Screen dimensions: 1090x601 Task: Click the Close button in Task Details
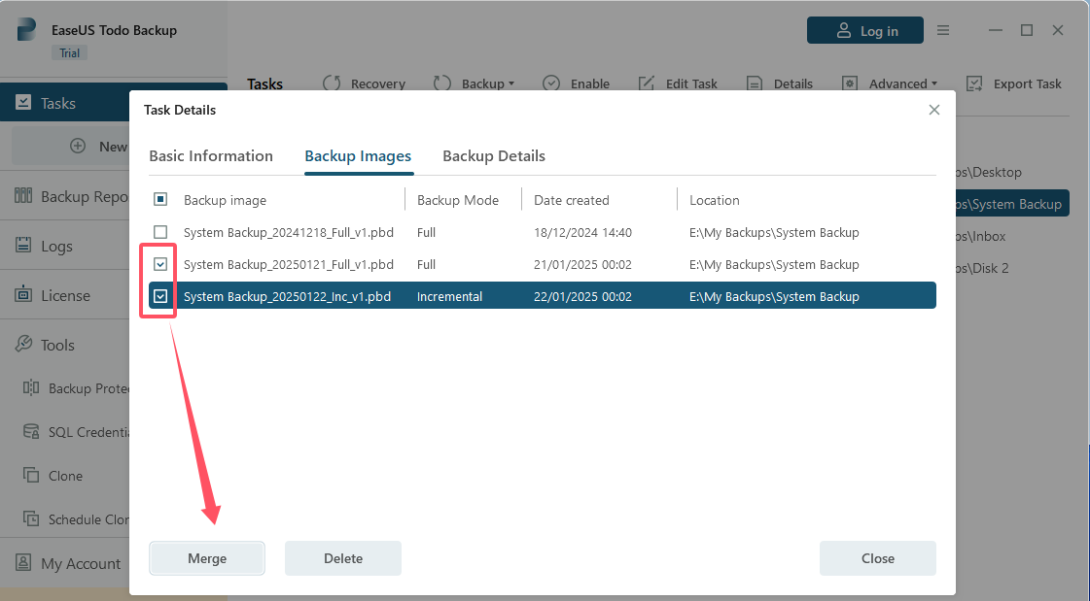pyautogui.click(x=878, y=558)
